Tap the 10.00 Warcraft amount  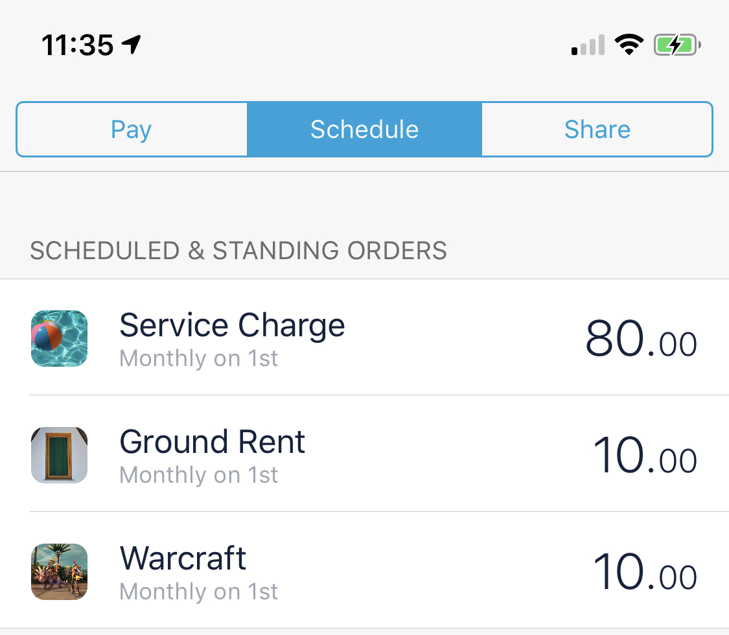point(645,572)
